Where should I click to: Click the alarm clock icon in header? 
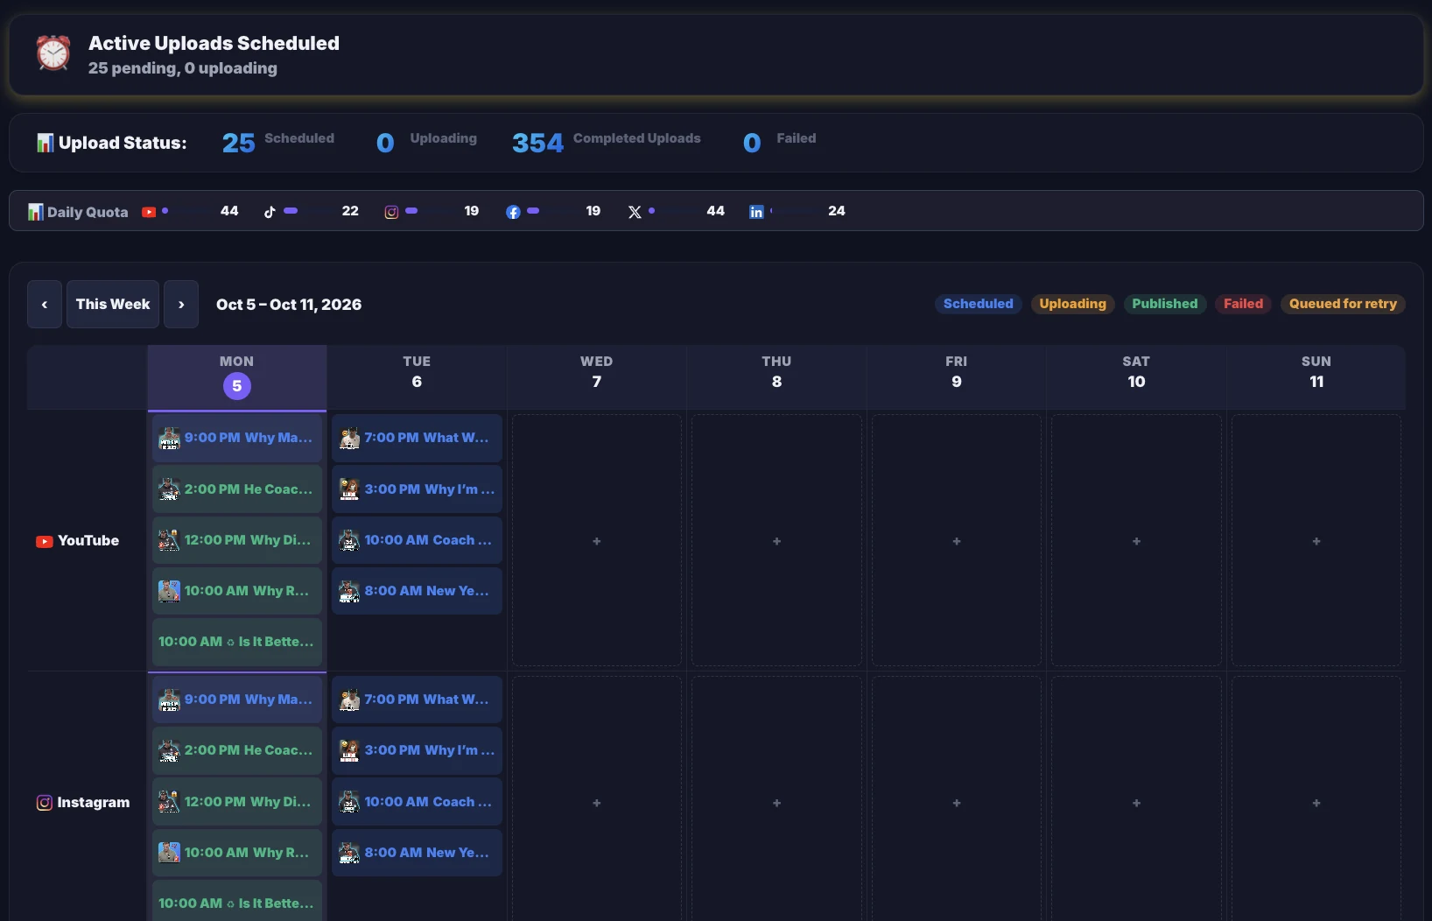tap(53, 53)
